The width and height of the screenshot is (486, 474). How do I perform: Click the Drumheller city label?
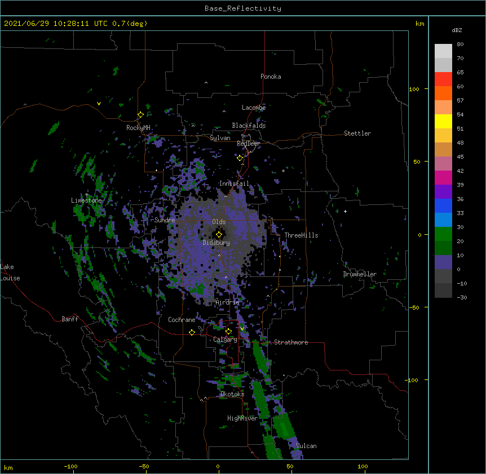click(360, 274)
